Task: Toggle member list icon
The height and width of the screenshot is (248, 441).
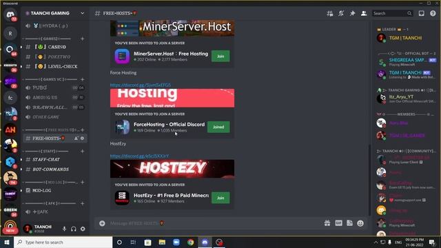Action: point(364,13)
